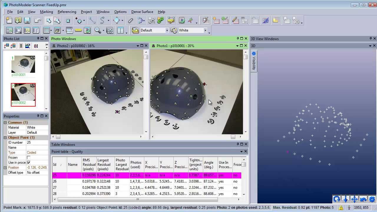Uncheck the Use in processing checkbox
Screen dimensions: 377x212
(x=29, y=163)
